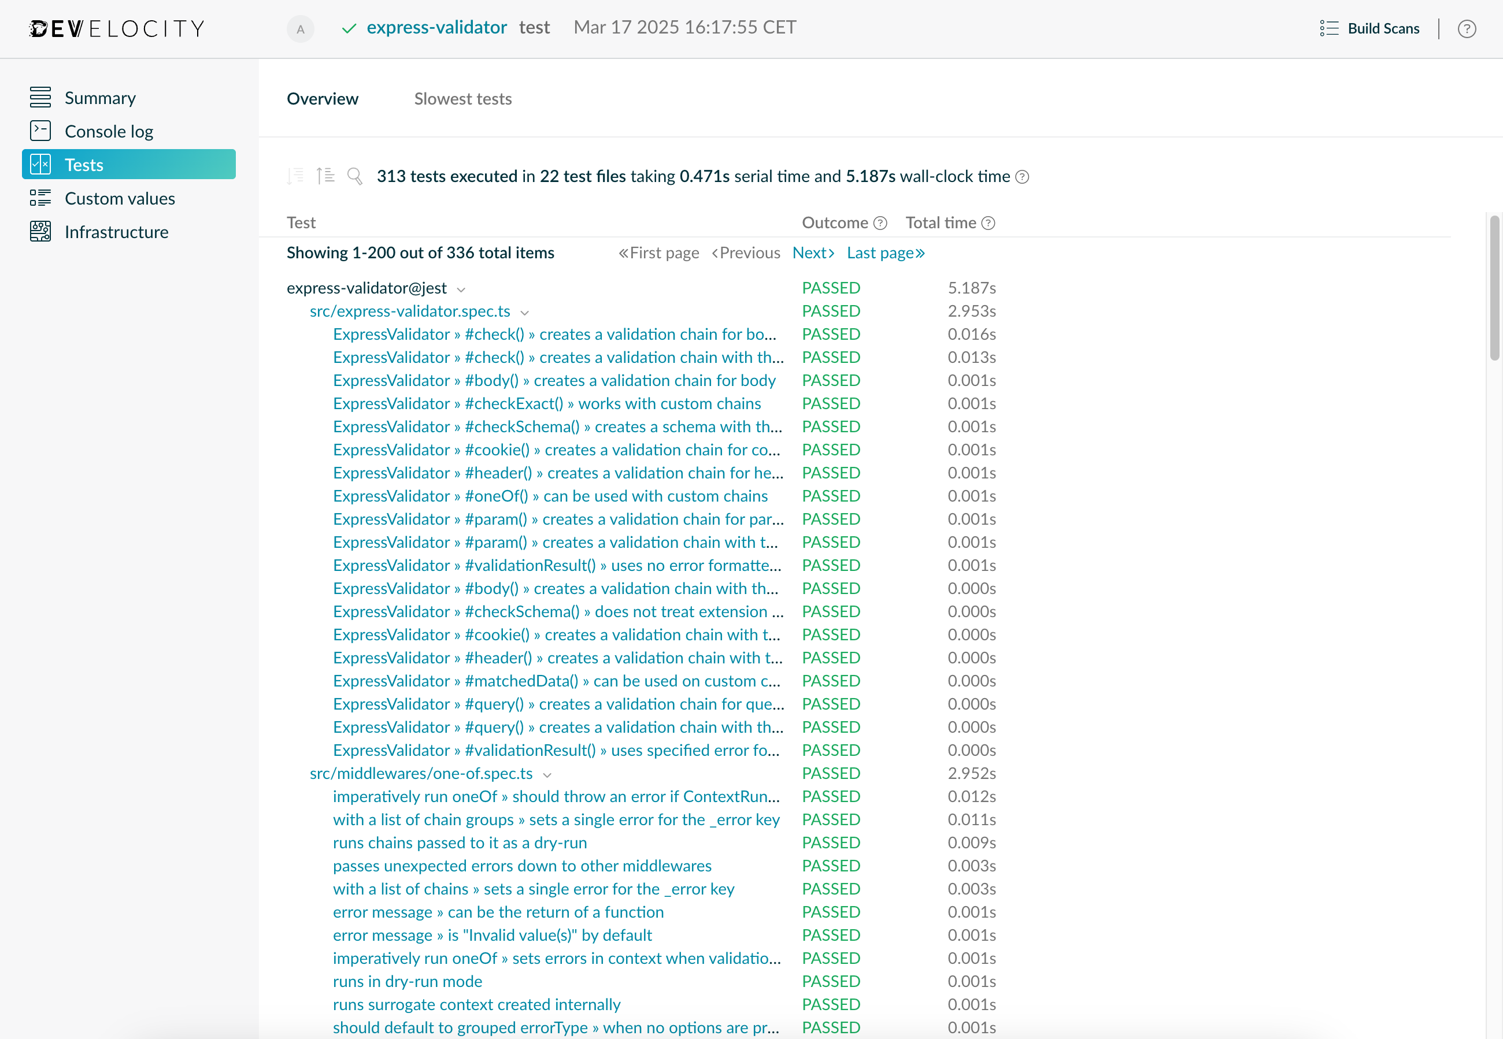Open '#check() » creates a validation chain with th...' test
The image size is (1503, 1039).
click(559, 357)
